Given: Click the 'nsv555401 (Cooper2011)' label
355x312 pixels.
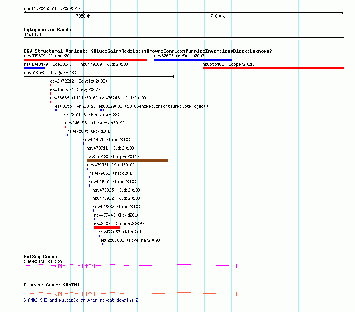Looking at the screenshot, I should click(x=229, y=64).
